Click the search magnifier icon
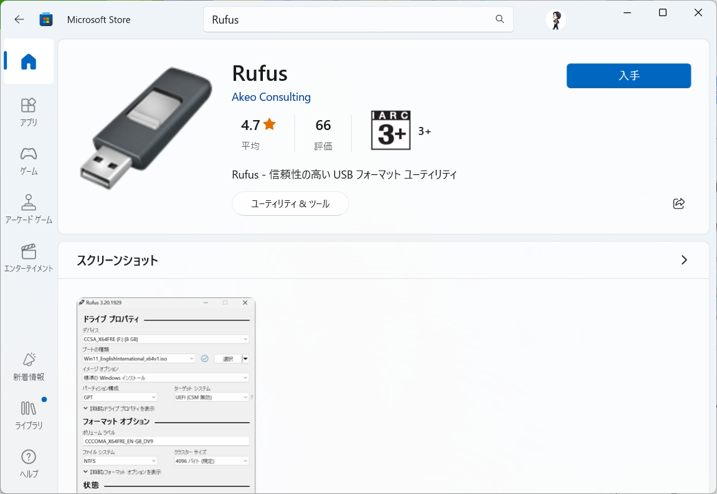Screen dimensions: 717x494 [500, 19]
